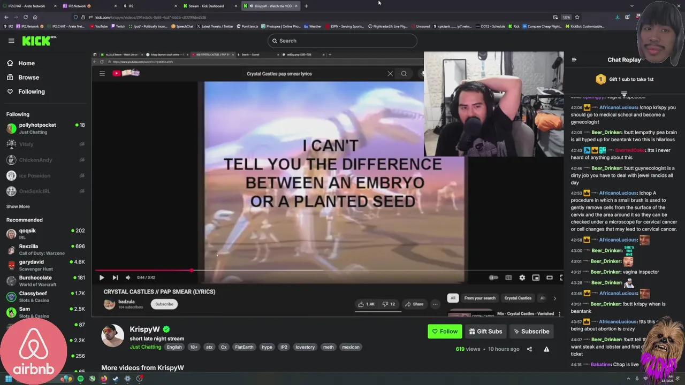Select the All filter chip

click(453, 298)
